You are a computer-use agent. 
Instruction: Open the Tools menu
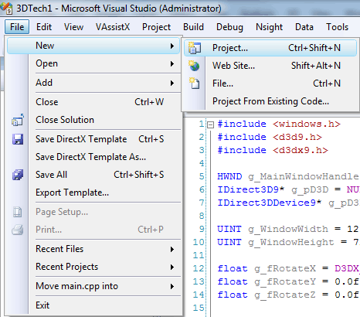click(337, 27)
